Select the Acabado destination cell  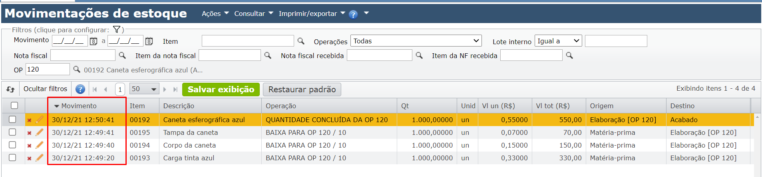pos(684,120)
